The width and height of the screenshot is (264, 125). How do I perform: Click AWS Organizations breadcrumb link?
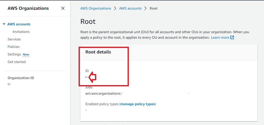[96, 8]
